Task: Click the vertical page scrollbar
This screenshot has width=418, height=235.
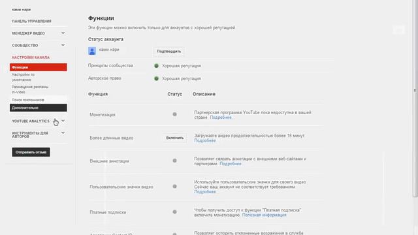Action: 415,99
